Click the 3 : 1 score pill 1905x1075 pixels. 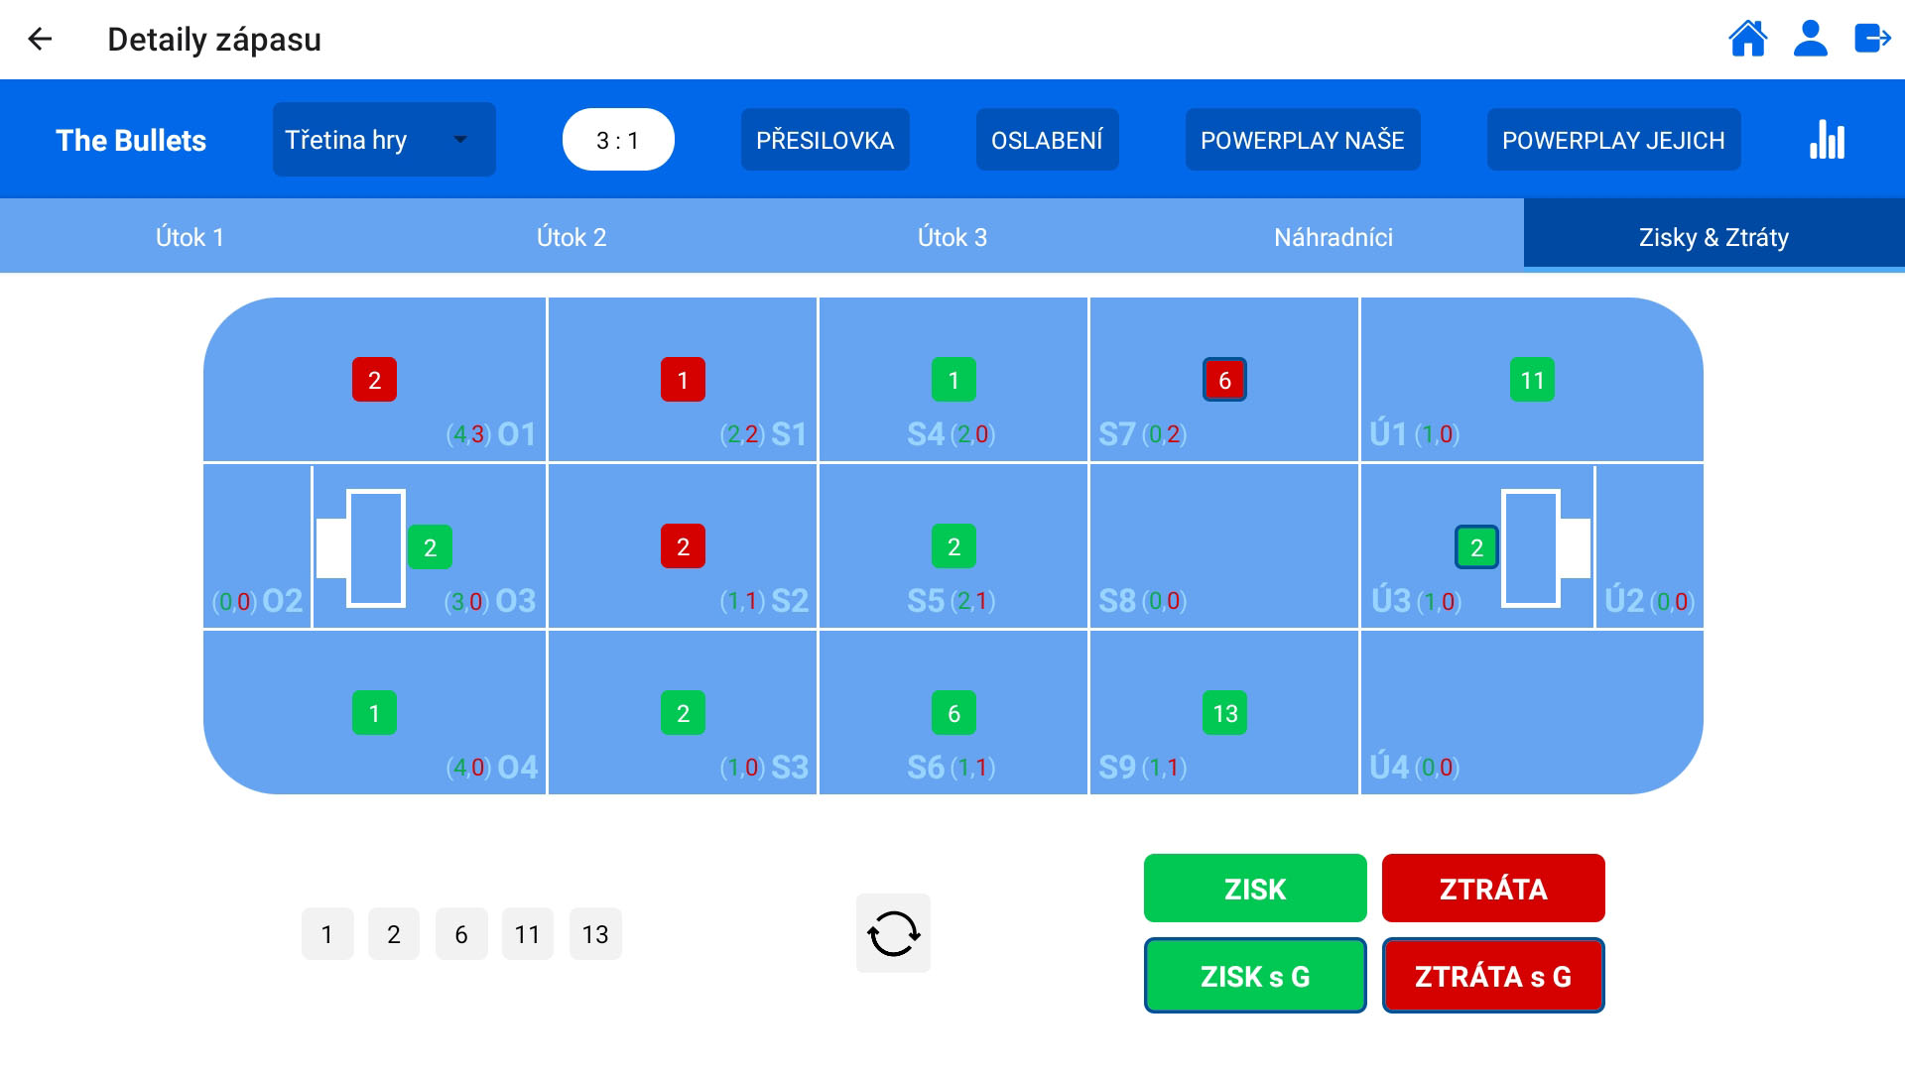click(618, 140)
